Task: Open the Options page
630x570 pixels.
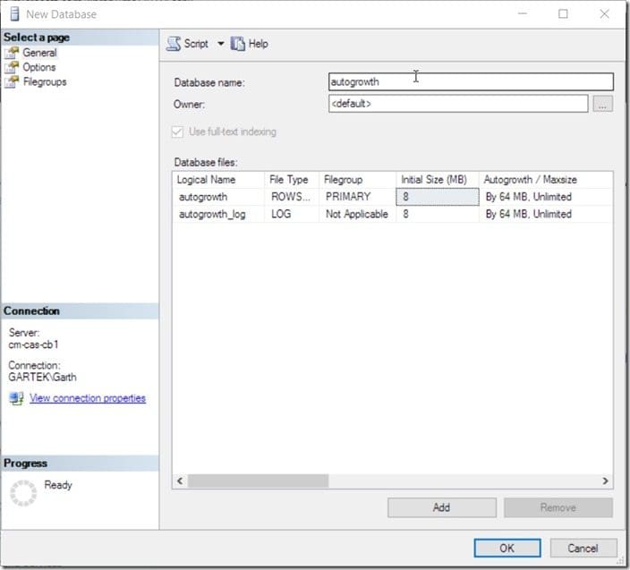Action: (x=39, y=67)
